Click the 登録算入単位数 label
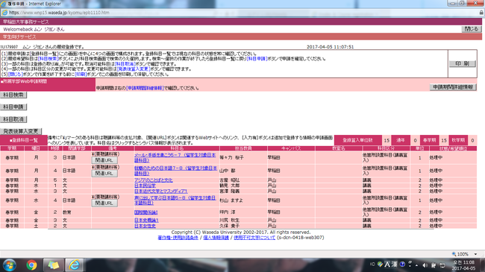 (x=357, y=140)
